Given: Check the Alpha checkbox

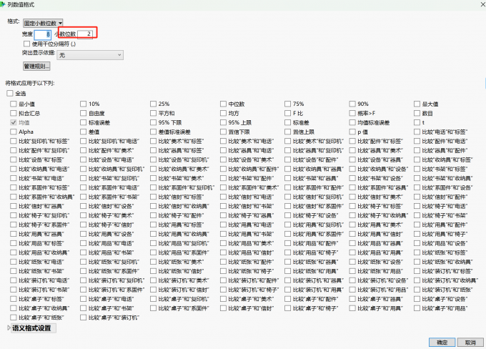Looking at the screenshot, I should point(13,132).
